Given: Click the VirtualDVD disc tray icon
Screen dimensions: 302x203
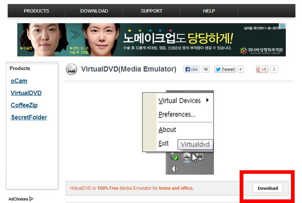Looking at the screenshot, I should (x=186, y=157).
